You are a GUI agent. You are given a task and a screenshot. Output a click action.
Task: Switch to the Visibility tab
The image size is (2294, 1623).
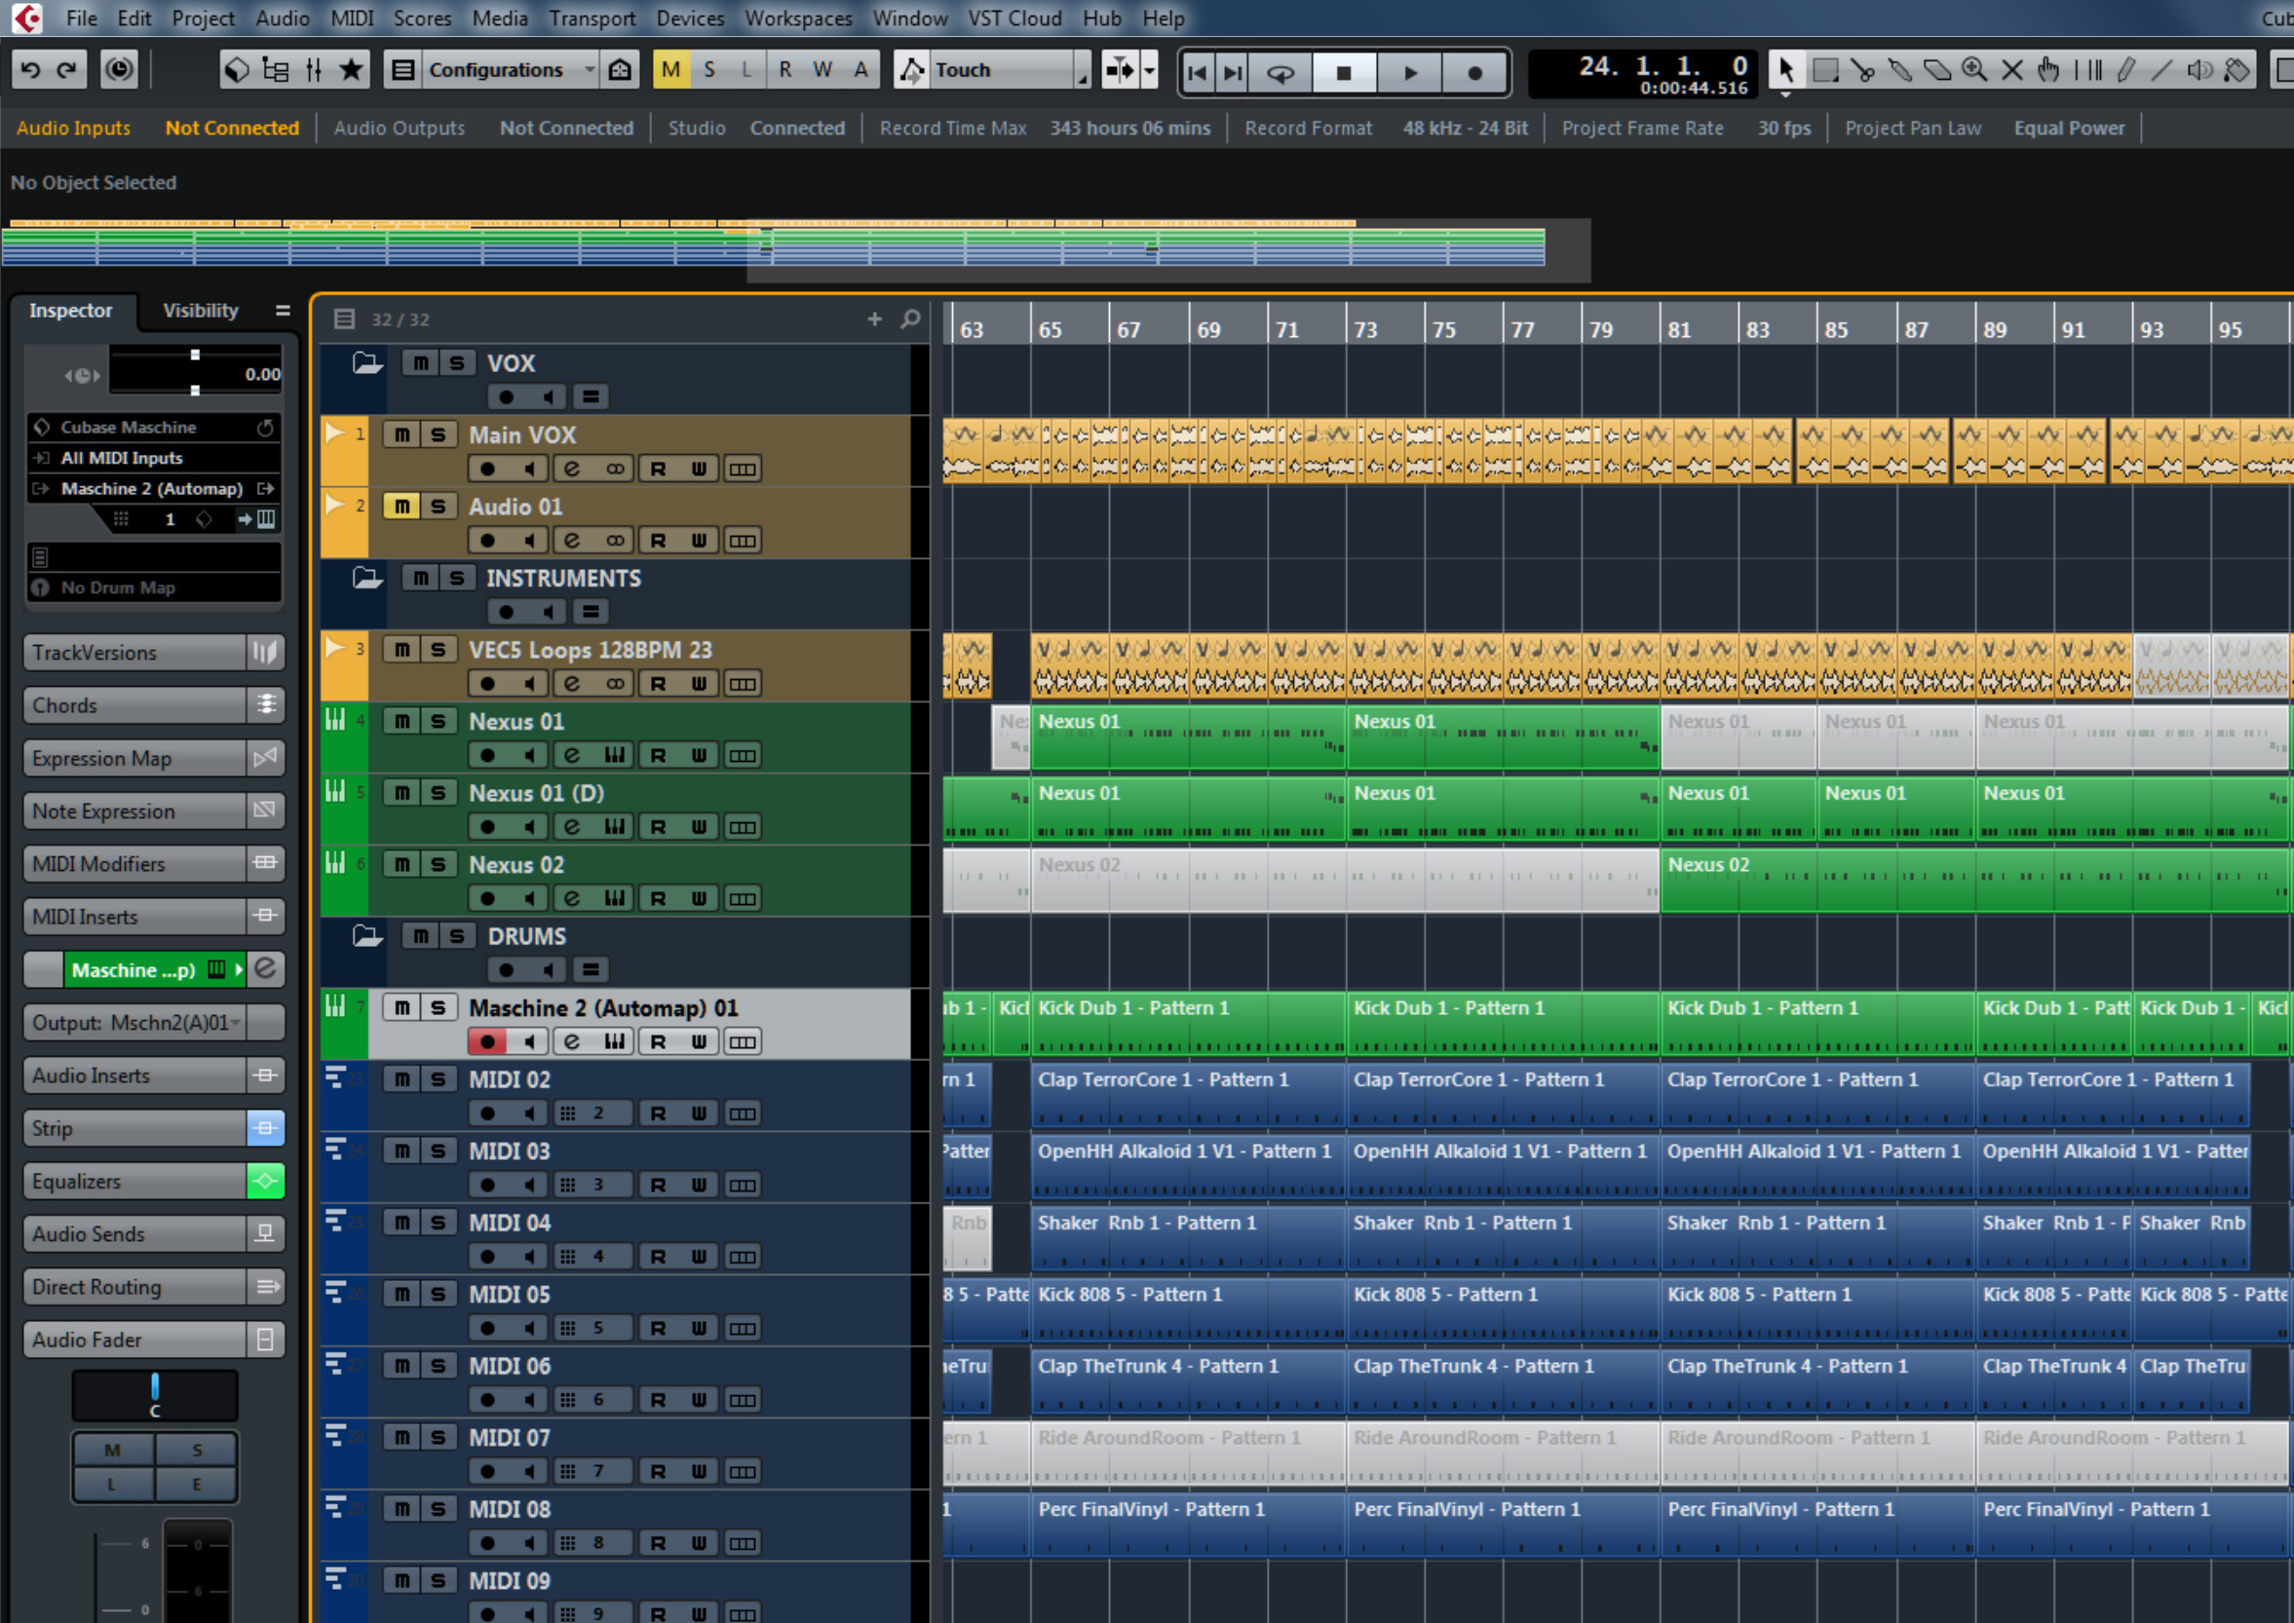pos(201,311)
